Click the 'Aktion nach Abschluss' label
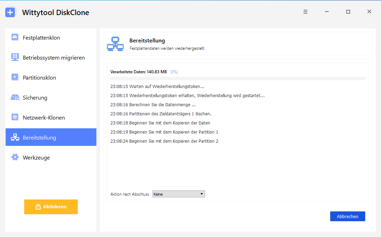 click(x=130, y=194)
